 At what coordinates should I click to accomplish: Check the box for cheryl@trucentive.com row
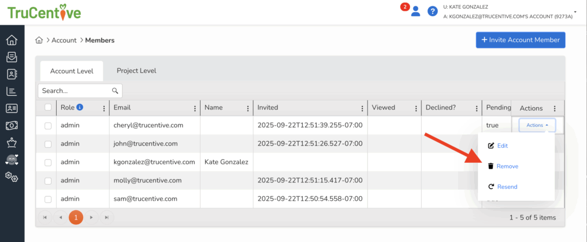coord(48,126)
